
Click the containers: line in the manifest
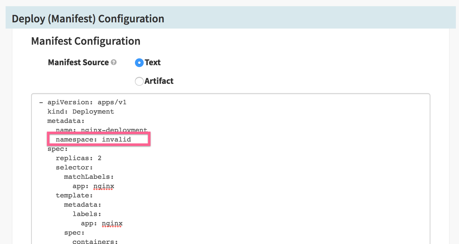click(x=95, y=241)
